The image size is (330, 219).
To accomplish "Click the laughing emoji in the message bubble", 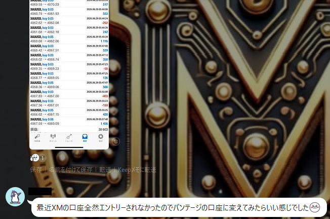I will [315, 207].
